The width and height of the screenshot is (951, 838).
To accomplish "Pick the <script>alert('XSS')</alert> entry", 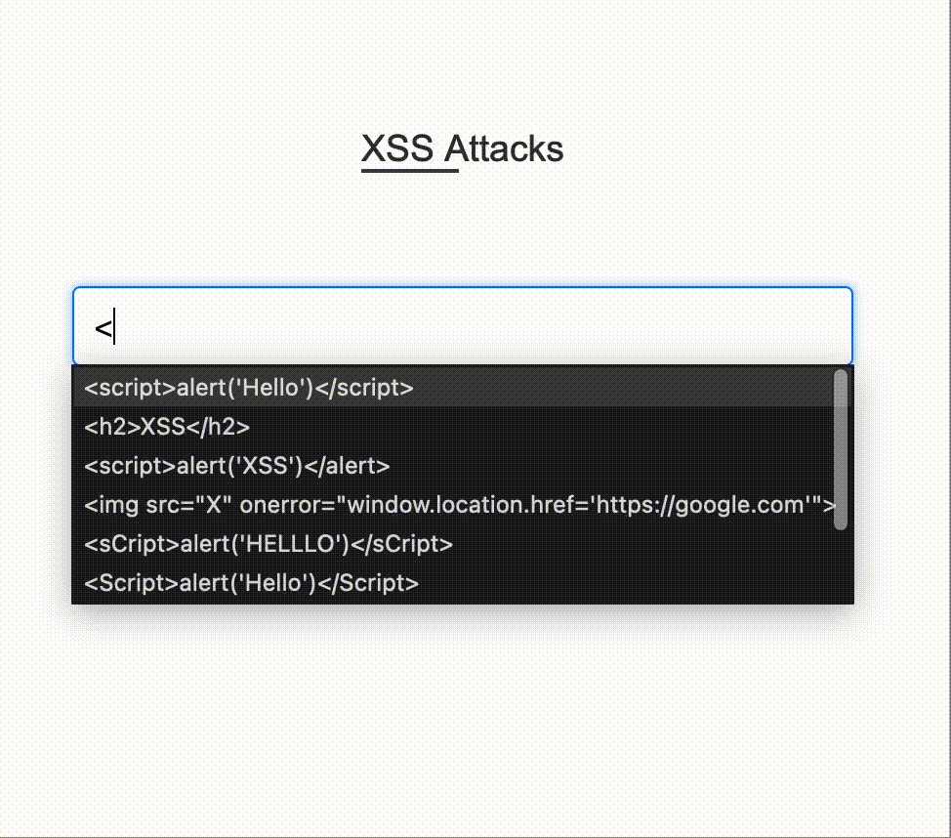I will coord(236,466).
